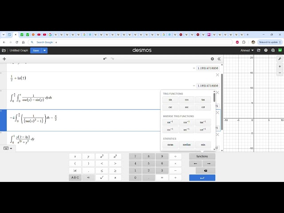Open the Ahmed account menu
The height and width of the screenshot is (213, 284).
[x=247, y=50]
